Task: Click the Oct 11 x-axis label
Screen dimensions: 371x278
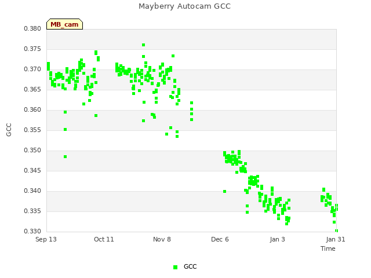Action: click(x=104, y=239)
